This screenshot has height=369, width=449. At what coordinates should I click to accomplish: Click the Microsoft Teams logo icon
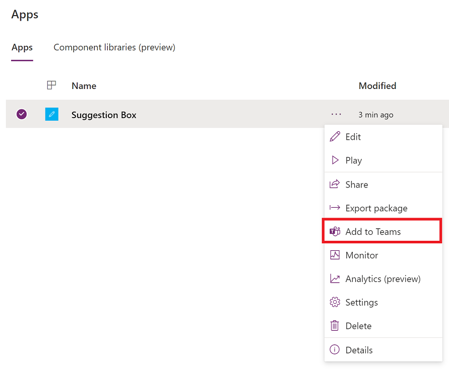click(335, 232)
